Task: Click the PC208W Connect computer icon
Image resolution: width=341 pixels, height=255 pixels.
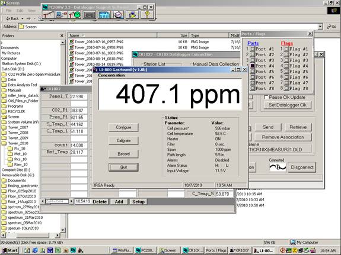Action: 62,15
